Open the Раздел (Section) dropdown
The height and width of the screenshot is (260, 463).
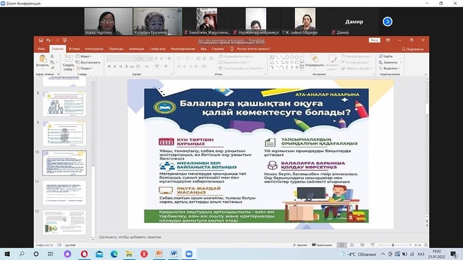[x=85, y=68]
